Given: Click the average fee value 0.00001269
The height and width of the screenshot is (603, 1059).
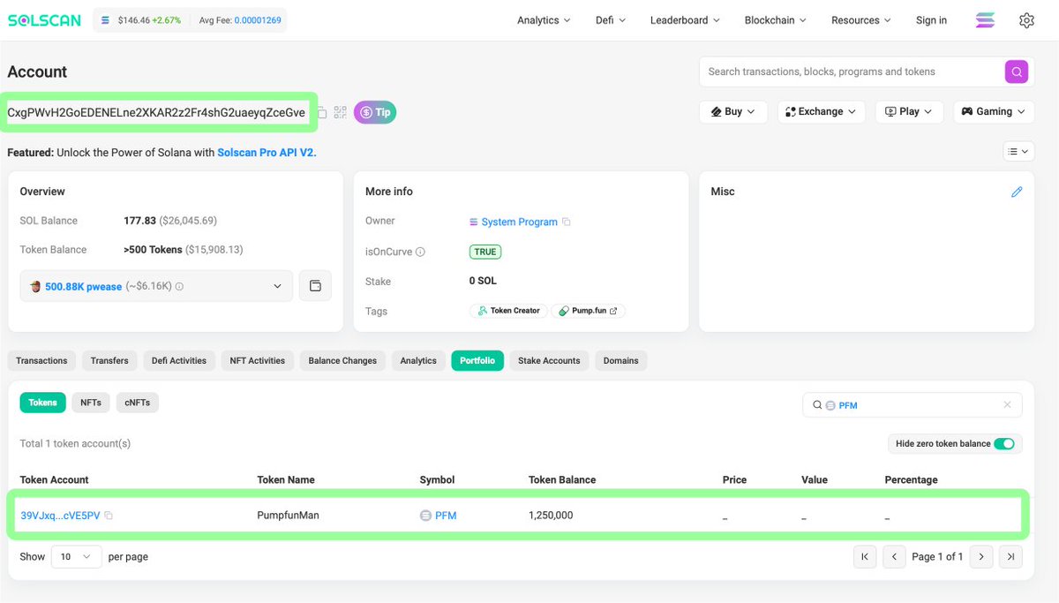Looking at the screenshot, I should (x=258, y=20).
